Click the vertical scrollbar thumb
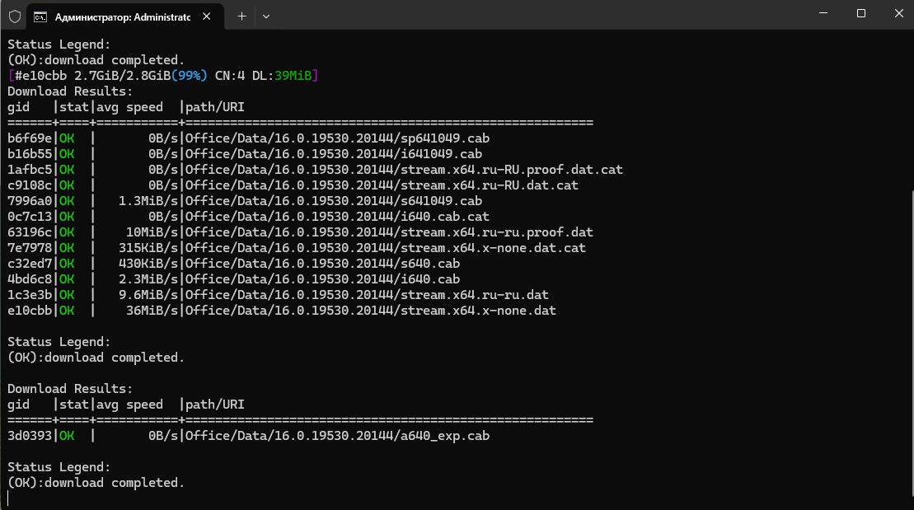 click(912, 344)
